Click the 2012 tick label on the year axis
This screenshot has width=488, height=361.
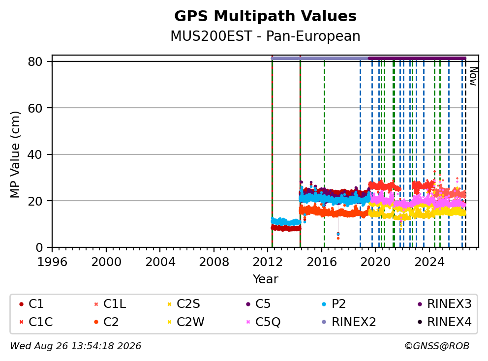(268, 262)
